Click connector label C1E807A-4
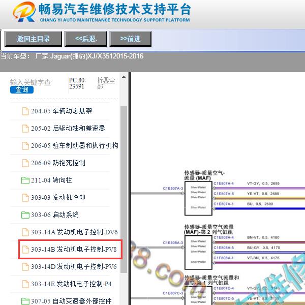This screenshot has width=305, height=305. coord(224,184)
